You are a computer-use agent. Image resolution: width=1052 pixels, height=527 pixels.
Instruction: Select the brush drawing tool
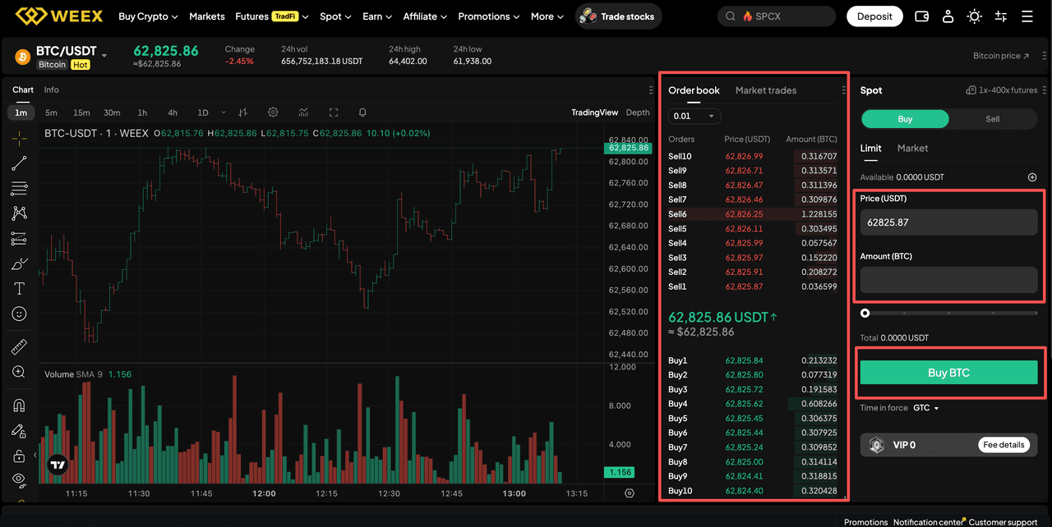pos(19,263)
